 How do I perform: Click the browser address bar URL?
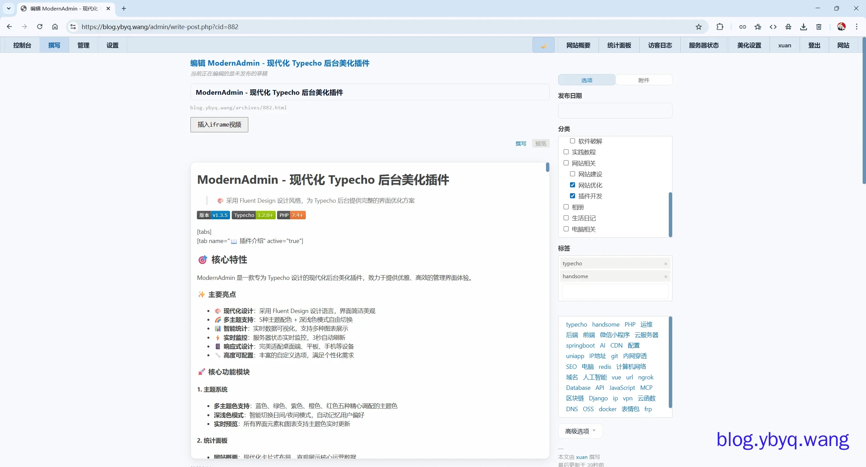click(160, 27)
